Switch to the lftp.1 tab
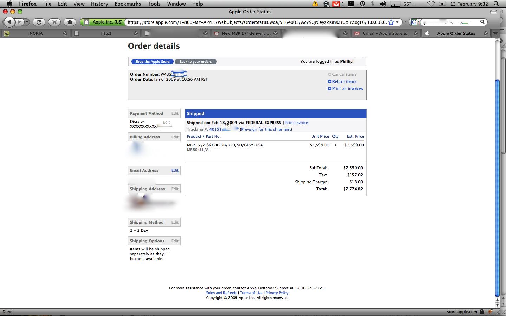The width and height of the screenshot is (506, 316). click(x=106, y=33)
